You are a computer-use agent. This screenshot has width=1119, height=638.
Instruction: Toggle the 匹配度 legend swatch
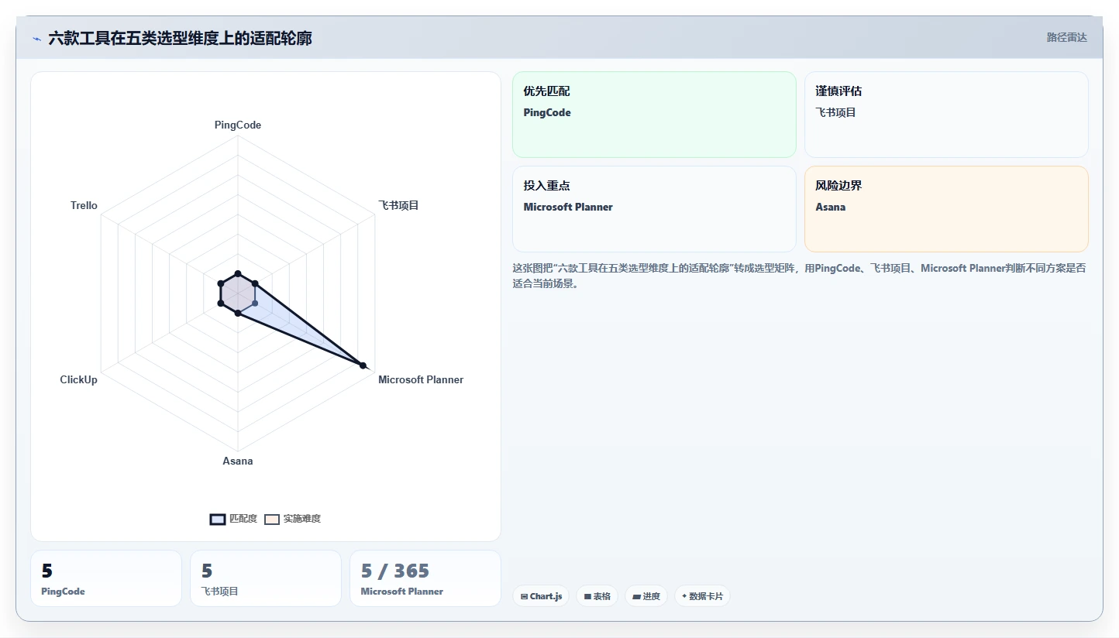218,519
